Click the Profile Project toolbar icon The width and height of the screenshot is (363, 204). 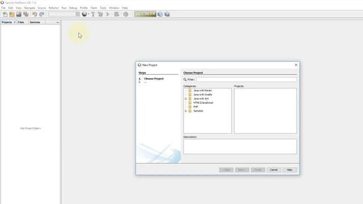[x=126, y=14]
